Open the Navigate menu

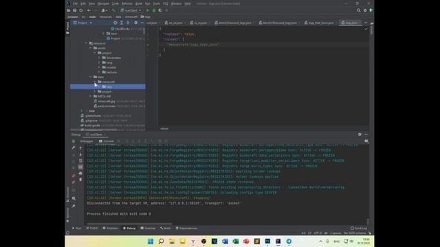[103, 3]
